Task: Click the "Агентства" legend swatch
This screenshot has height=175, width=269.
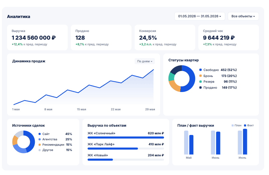Action: (39, 139)
